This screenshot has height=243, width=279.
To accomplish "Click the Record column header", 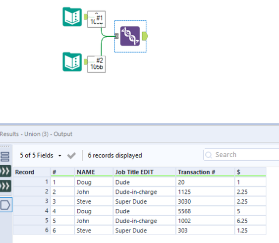I will coord(32,172).
